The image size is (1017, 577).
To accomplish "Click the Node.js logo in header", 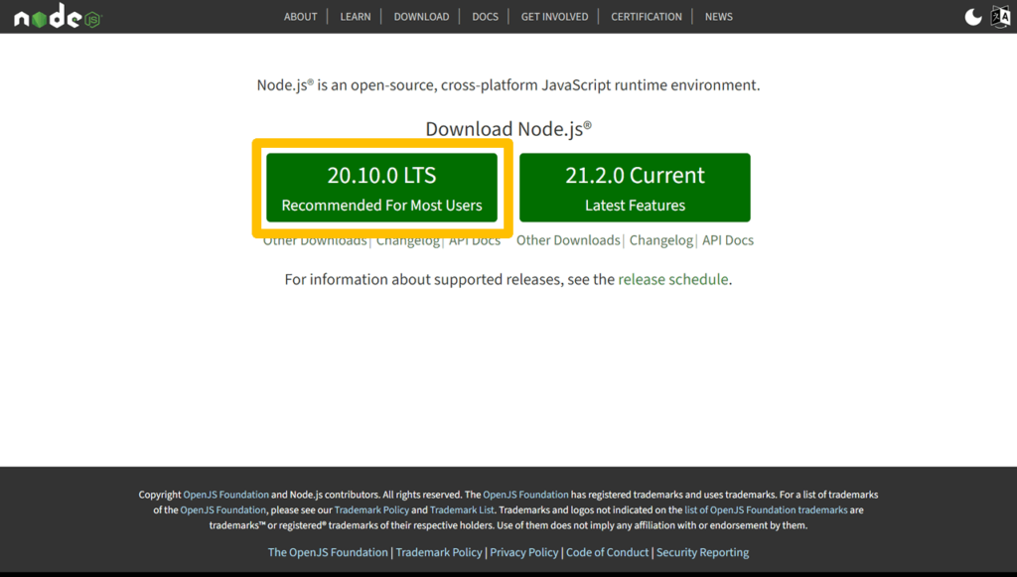I will point(58,16).
